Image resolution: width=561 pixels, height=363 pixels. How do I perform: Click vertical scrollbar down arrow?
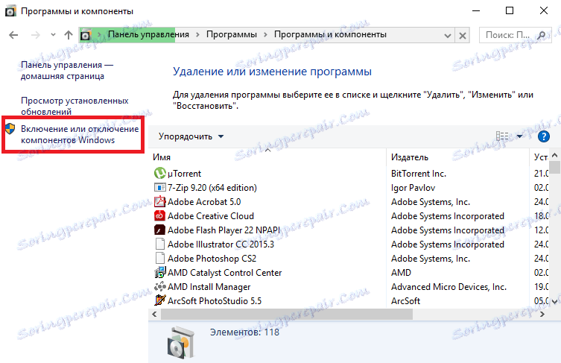[x=554, y=302]
